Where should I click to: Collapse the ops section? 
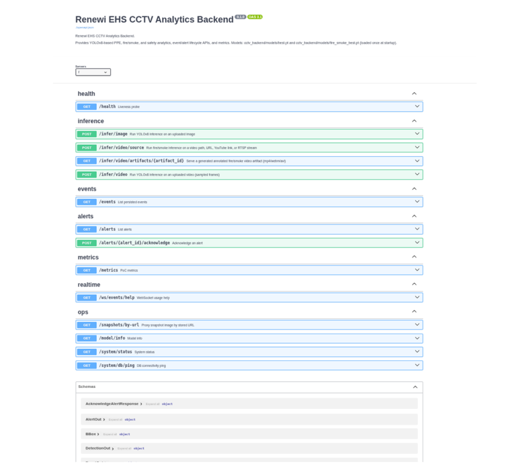(x=414, y=312)
